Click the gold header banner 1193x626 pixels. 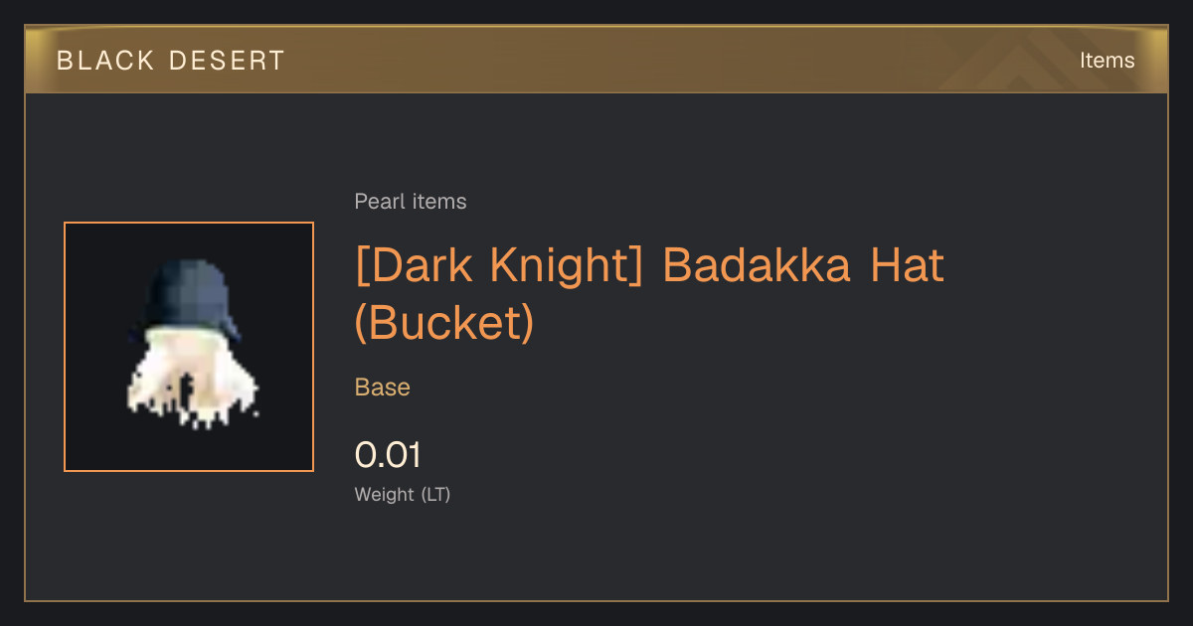pyautogui.click(x=596, y=61)
